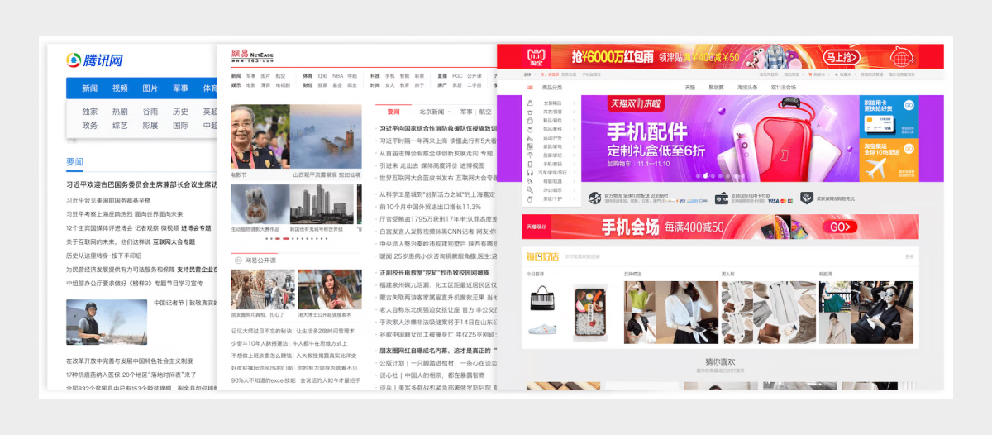Open the 全球 region dropdown in Taobao
This screenshot has height=435, width=992.
pos(530,74)
